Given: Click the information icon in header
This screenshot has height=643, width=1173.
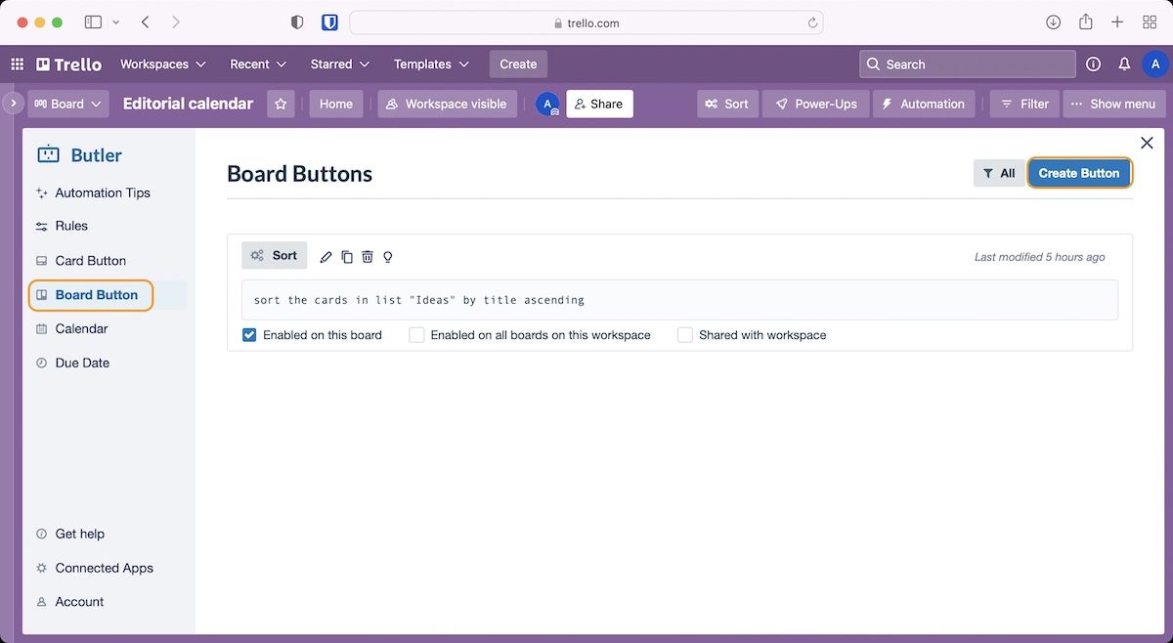Looking at the screenshot, I should 1093,64.
